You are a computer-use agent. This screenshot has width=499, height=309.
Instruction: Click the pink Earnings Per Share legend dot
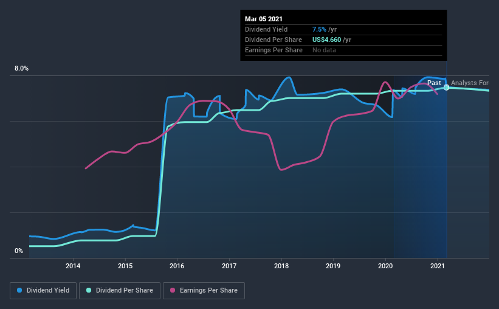point(172,291)
